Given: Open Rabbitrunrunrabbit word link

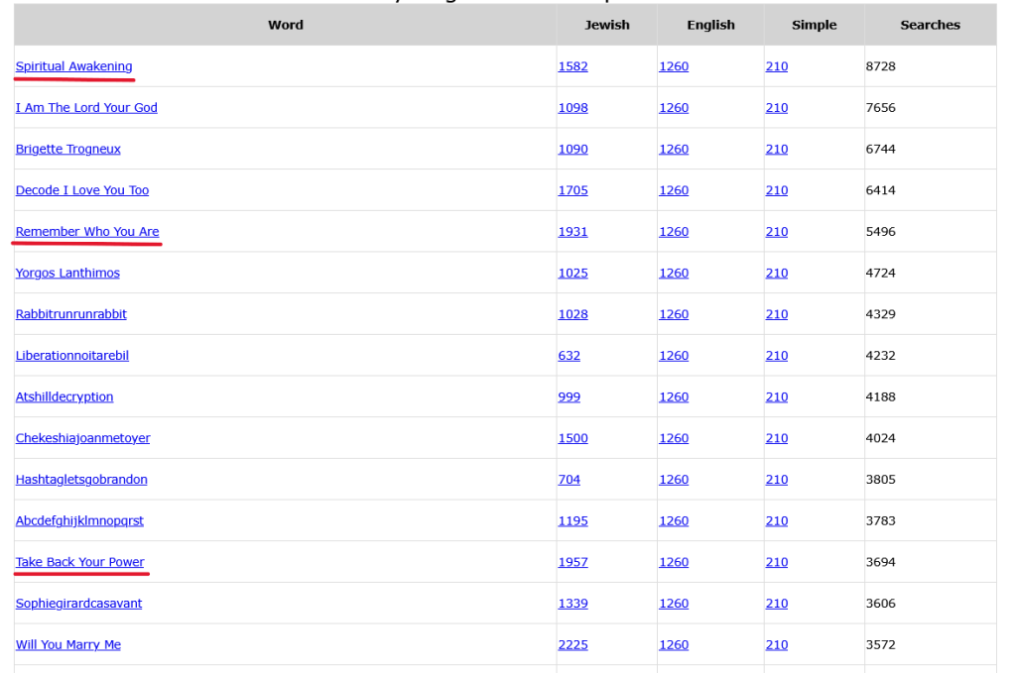Looking at the screenshot, I should (x=70, y=314).
